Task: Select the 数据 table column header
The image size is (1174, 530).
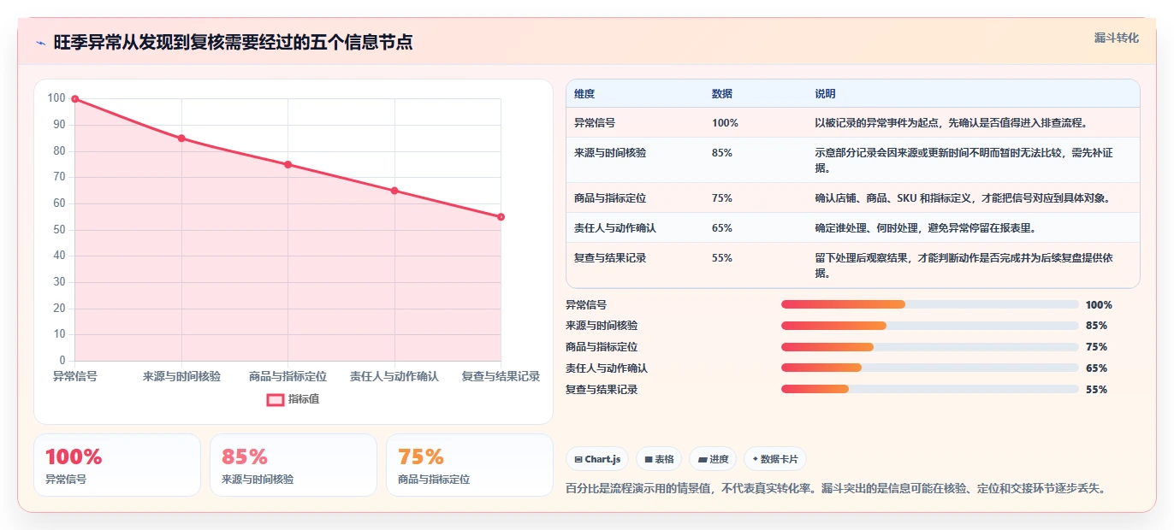Action: tap(722, 94)
